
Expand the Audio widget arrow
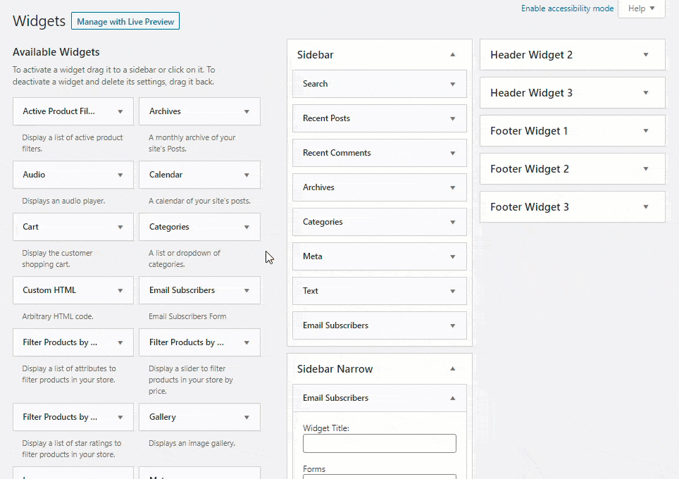(120, 175)
